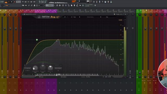Click the Copy button in Pro-Q 3
167x94 pixels.
coord(75,17)
